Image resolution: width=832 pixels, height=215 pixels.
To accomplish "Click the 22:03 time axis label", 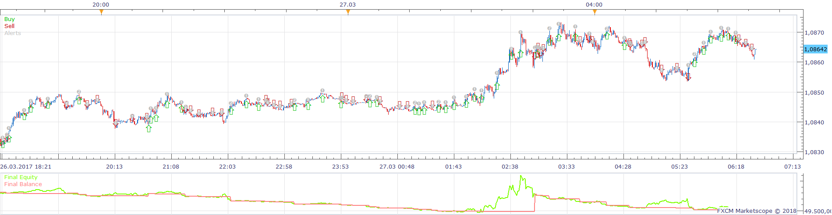I will pyautogui.click(x=227, y=167).
